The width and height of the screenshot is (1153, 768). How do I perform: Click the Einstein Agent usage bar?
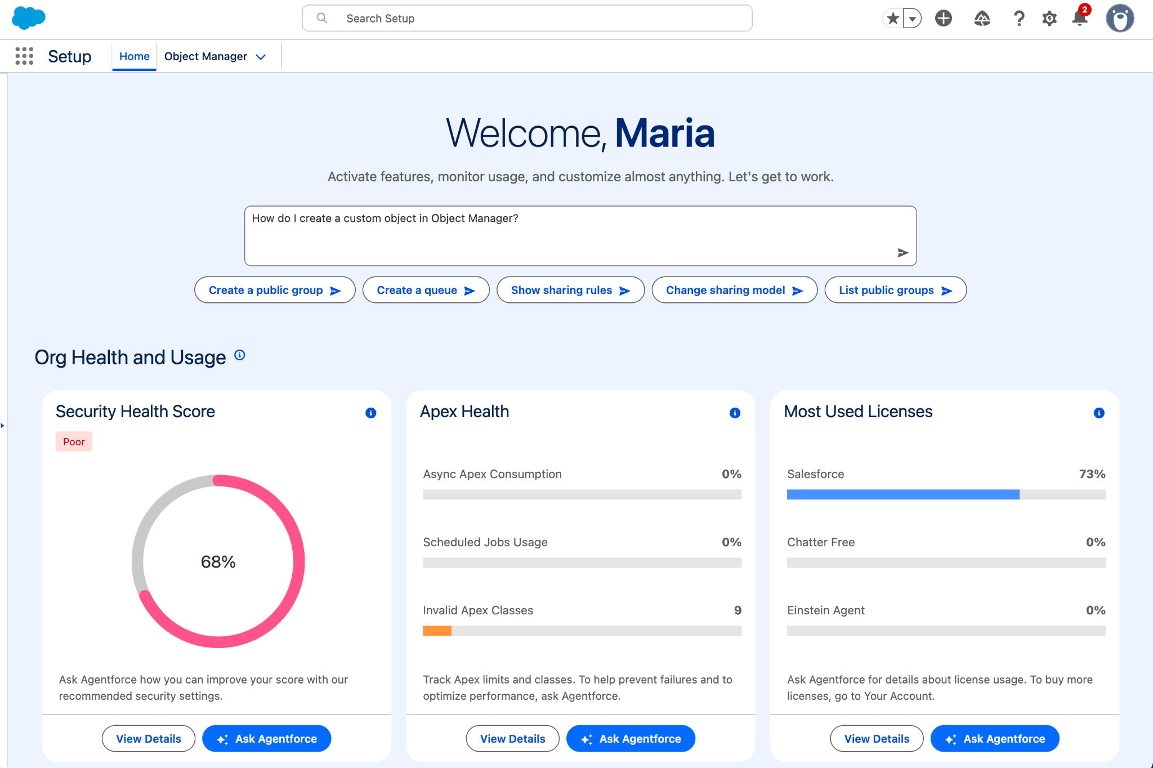pyautogui.click(x=946, y=631)
